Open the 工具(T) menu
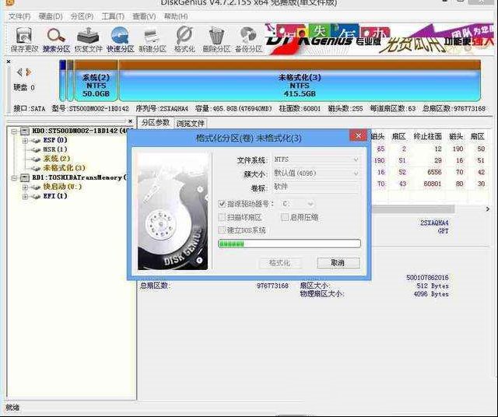 tap(113, 16)
